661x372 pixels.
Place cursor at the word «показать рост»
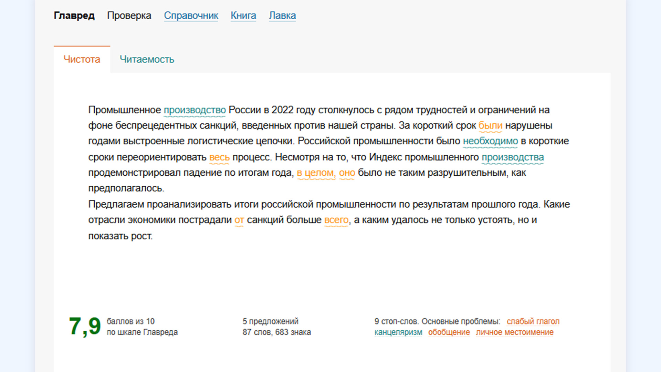pos(120,236)
